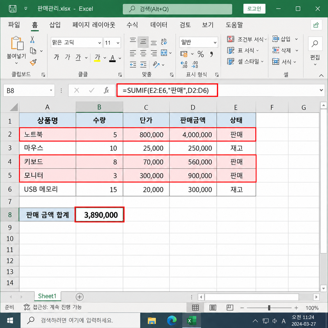Click the Save icon in title bar
This screenshot has height=328, width=328.
coord(12,9)
